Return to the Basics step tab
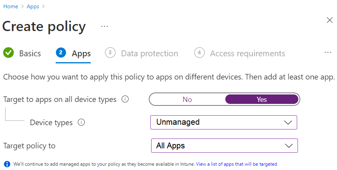 pyautogui.click(x=30, y=54)
